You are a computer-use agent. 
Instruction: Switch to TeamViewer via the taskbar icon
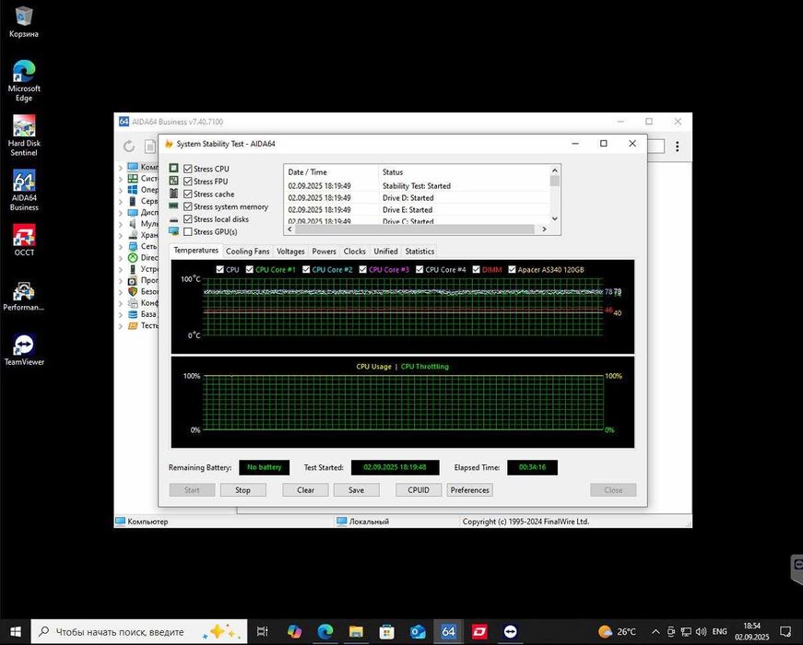[x=510, y=632]
